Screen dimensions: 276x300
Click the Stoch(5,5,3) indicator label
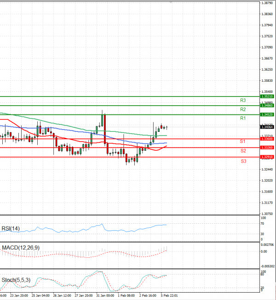(x=16, y=280)
